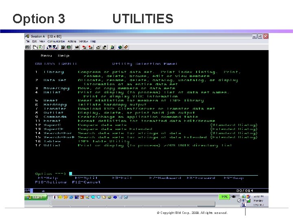Click the system tray clock
Image resolution: width=293 pixels, height=220 pixels.
click(x=258, y=200)
